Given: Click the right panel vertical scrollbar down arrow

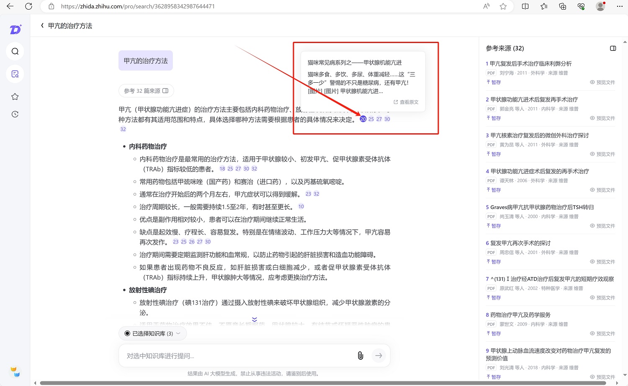Looking at the screenshot, I should 625,376.
